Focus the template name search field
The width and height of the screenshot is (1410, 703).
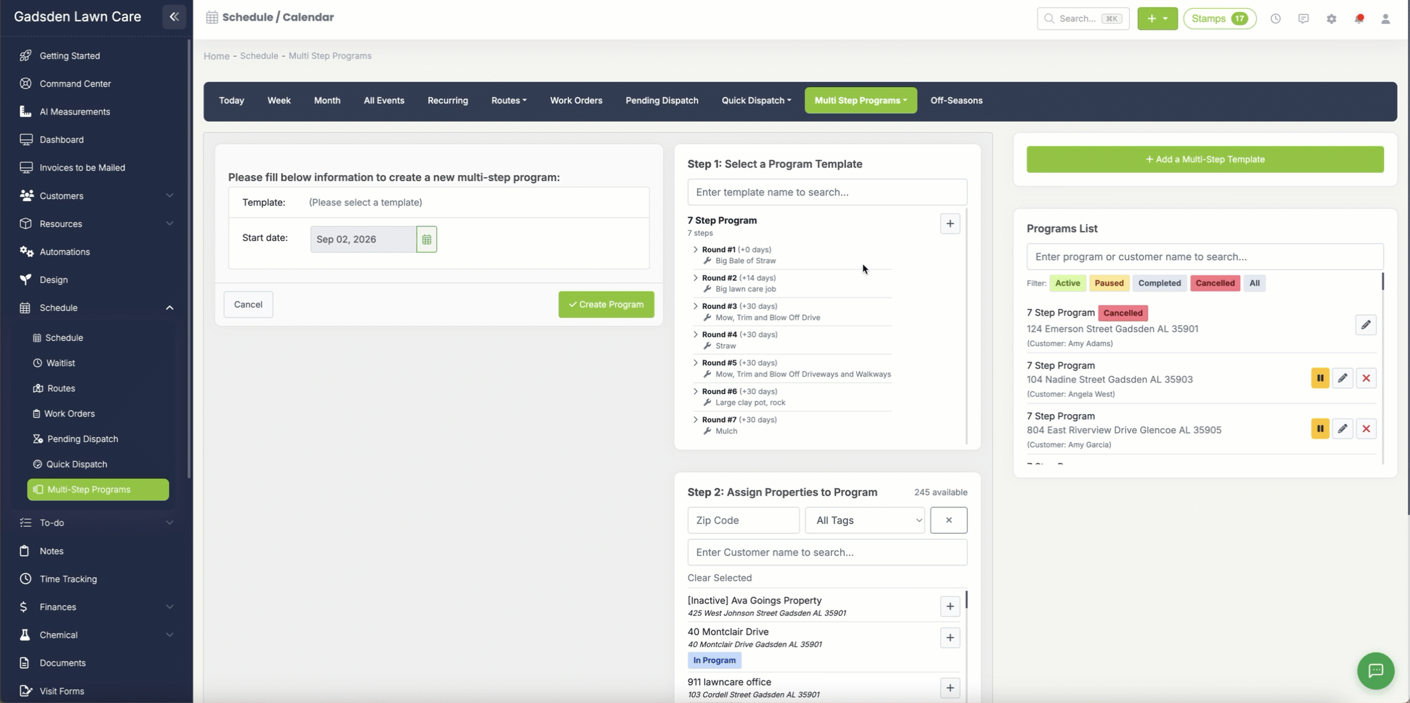(x=827, y=192)
